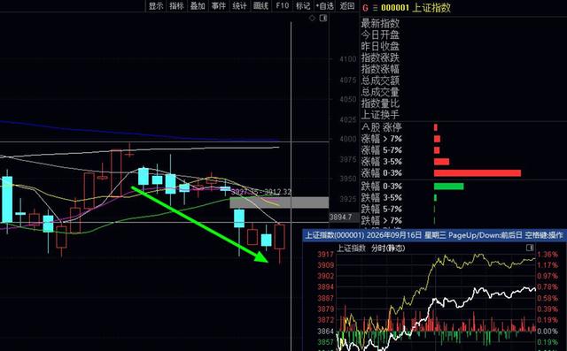
Task: Click the long red 涨幅 0-3% bar
Action: pyautogui.click(x=478, y=173)
